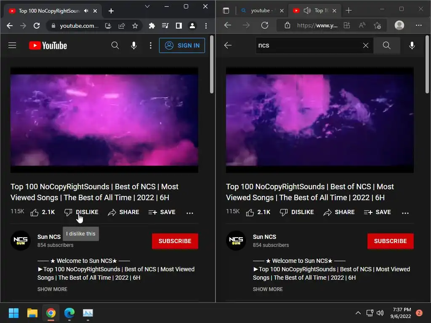Bookmark this page with star in Chrome
431x323 pixels.
point(135,26)
